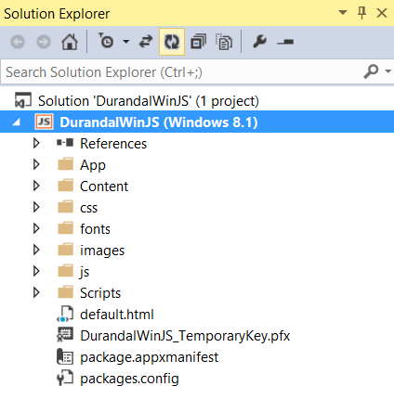The height and width of the screenshot is (399, 394).
Task: Click the Refresh toolbar button
Action: pyautogui.click(x=172, y=42)
